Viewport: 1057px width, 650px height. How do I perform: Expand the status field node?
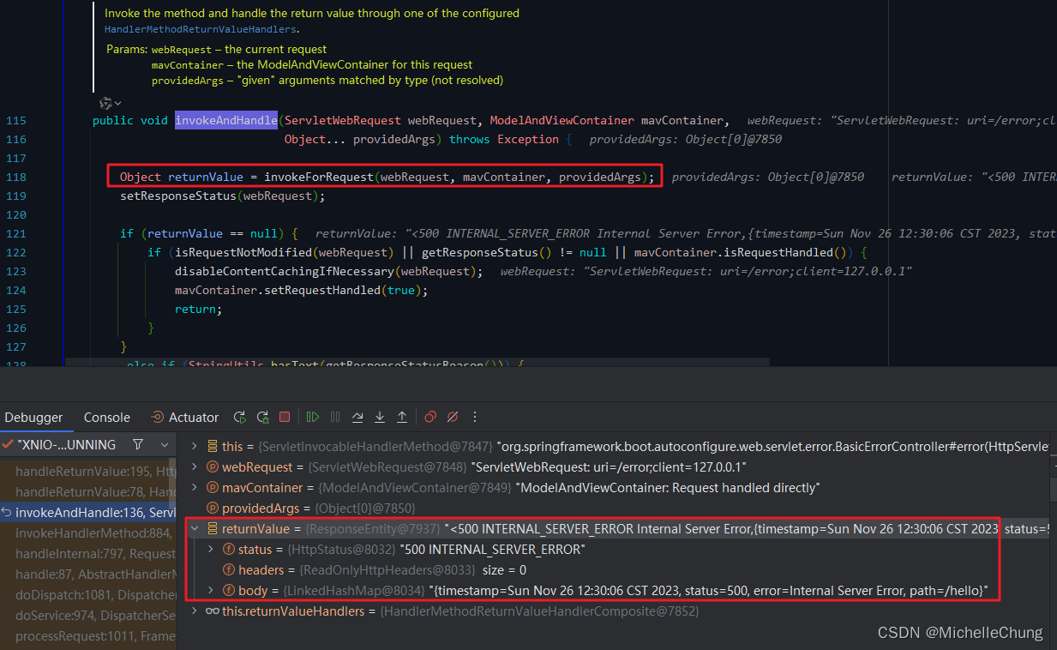211,549
